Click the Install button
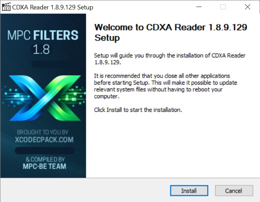 (x=189, y=191)
